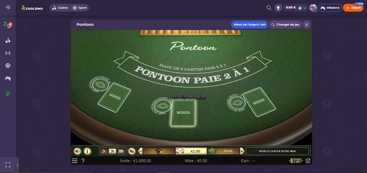
Task: Place bet on the center MISER spot
Action: (x=183, y=113)
